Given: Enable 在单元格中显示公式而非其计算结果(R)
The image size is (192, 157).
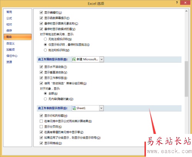Looking at the screenshot, I should pyautogui.click(x=41, y=121).
